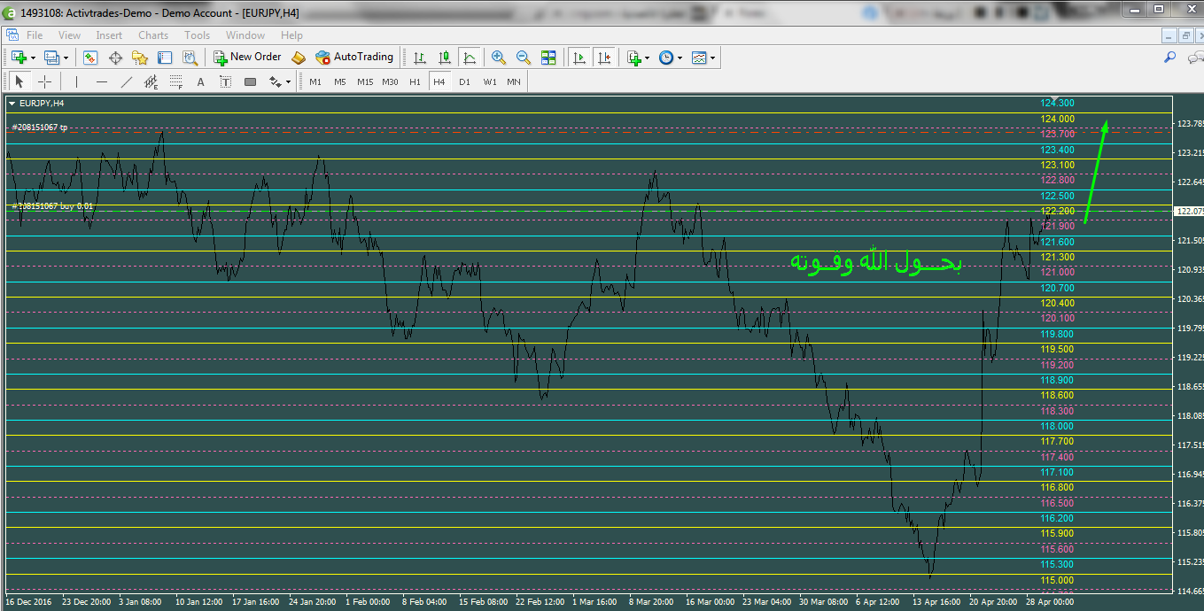Expand the Templates dropdown arrow
Viewport: 1204px width, 611px height.
pos(712,58)
